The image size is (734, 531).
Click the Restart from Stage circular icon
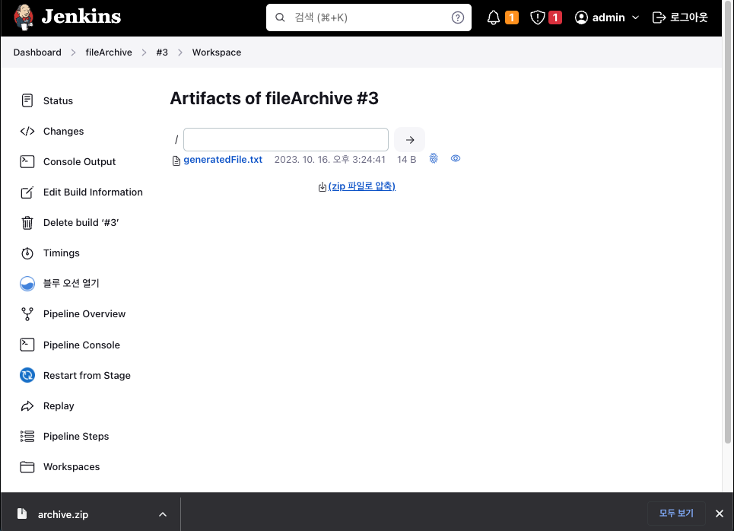point(27,376)
